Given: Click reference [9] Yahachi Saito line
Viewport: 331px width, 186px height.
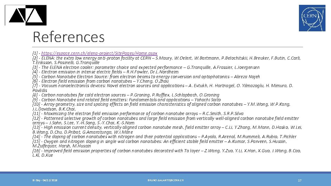Looking at the screenshot, I should click(127, 100).
